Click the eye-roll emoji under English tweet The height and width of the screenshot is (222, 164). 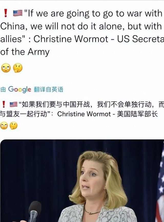6,68
